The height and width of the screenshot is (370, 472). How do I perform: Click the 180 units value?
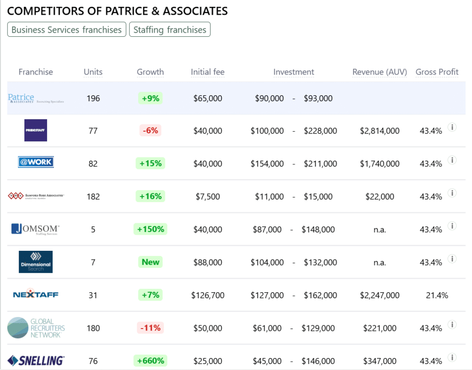93,328
